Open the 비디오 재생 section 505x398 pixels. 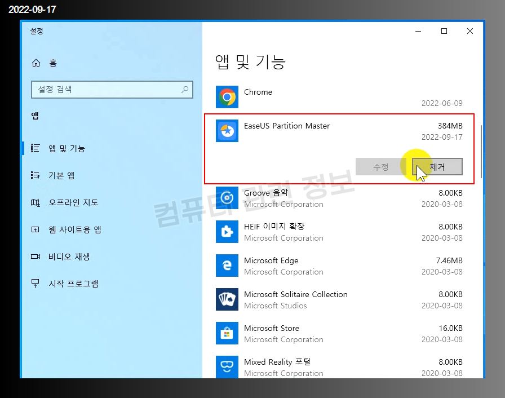[112, 257]
